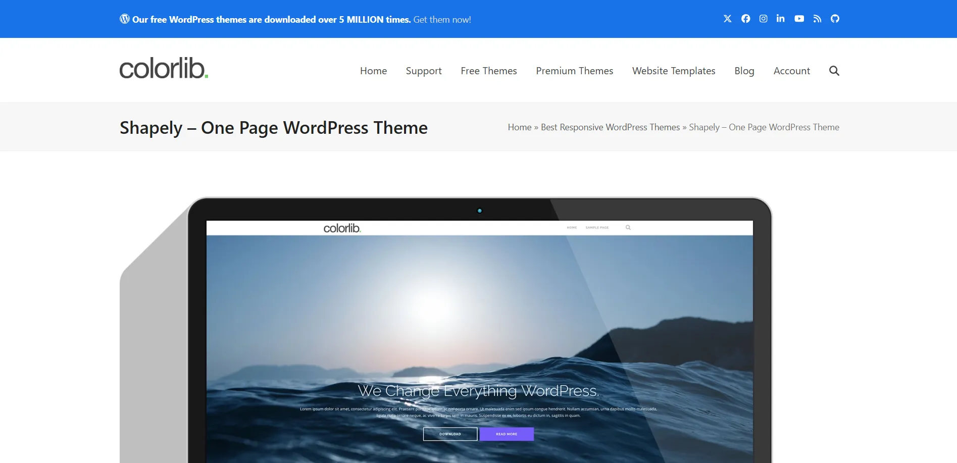Open the RSS feed icon
The image size is (957, 463).
tap(817, 19)
